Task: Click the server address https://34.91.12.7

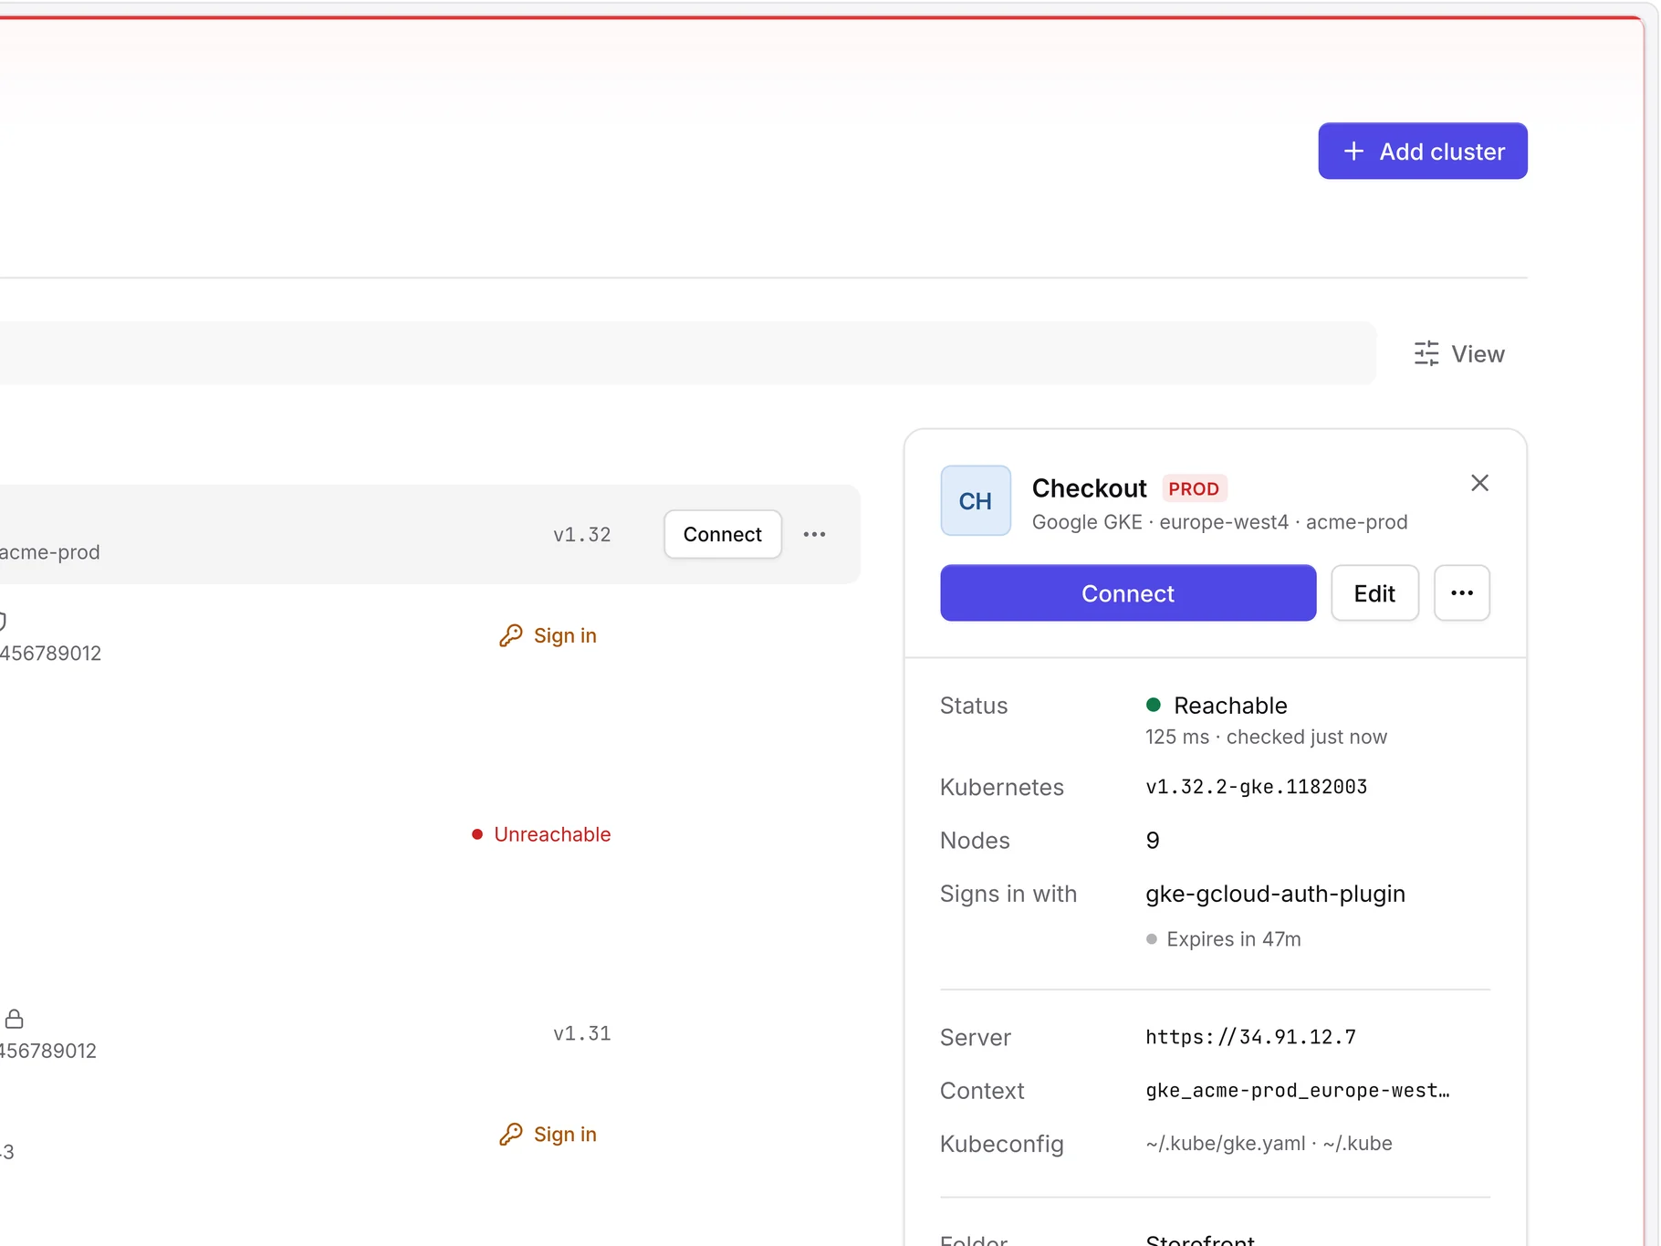Action: (x=1250, y=1037)
